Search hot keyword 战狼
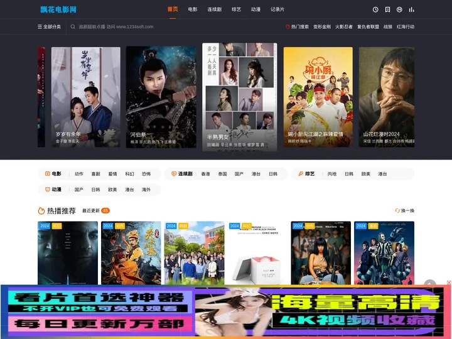Viewport: 452px width, 339px height. [x=388, y=26]
